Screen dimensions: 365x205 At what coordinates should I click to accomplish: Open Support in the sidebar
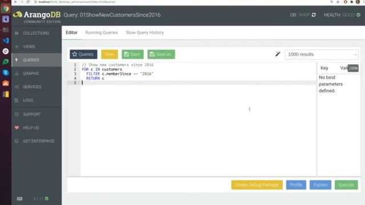click(x=36, y=114)
